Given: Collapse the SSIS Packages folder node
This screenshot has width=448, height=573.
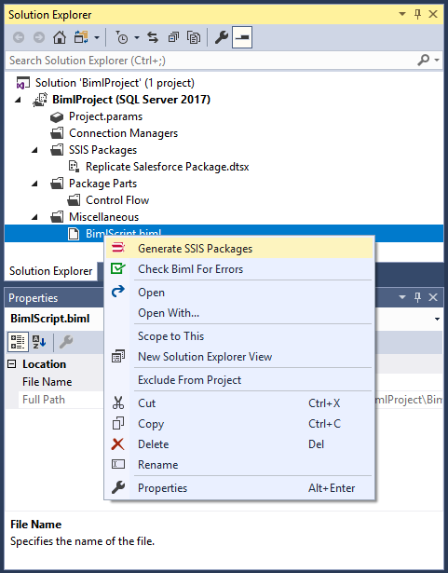Looking at the screenshot, I should pyautogui.click(x=34, y=150).
